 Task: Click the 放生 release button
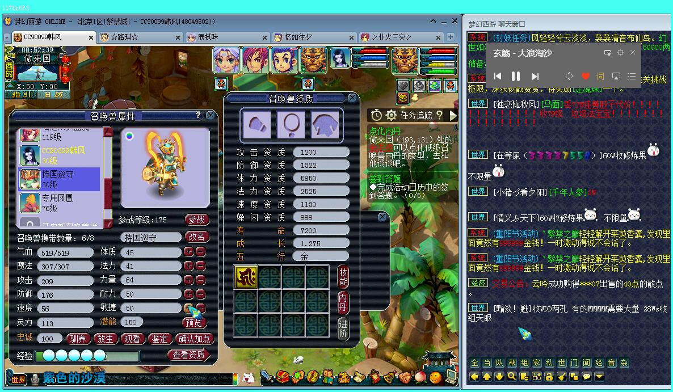(105, 339)
